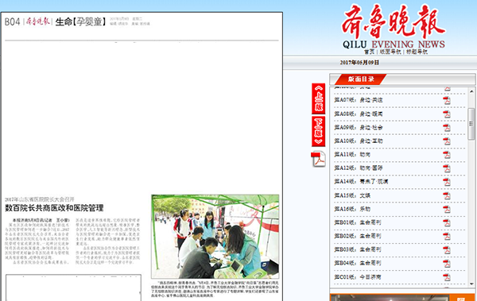The width and height of the screenshot is (477, 301).
Task: Open article 数百院长共商医改和医院管理
Action: tap(54, 208)
